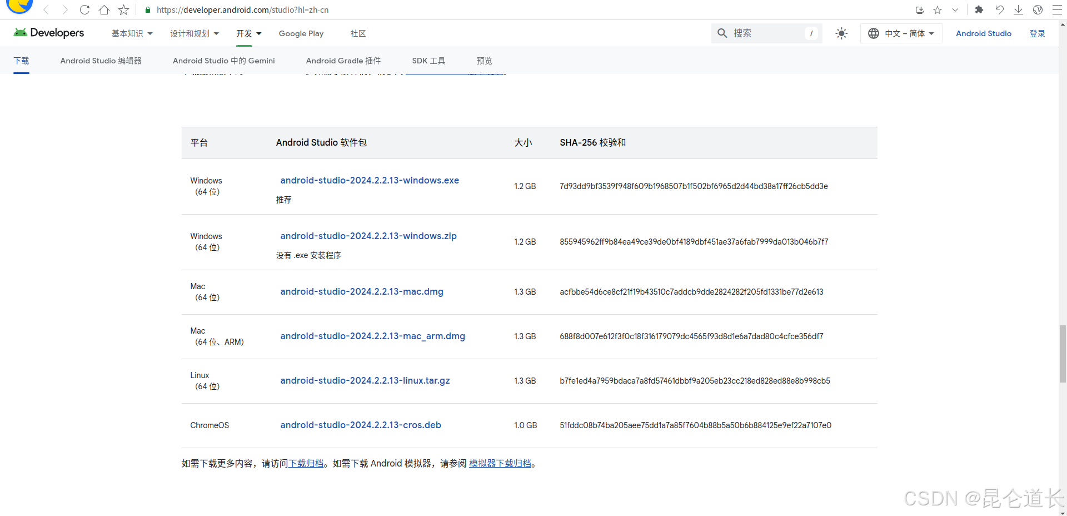Open the 社区 nav item
The height and width of the screenshot is (516, 1067).
tap(358, 33)
